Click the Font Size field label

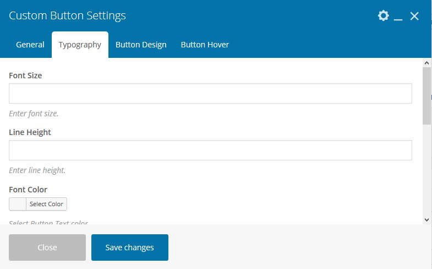(25, 76)
